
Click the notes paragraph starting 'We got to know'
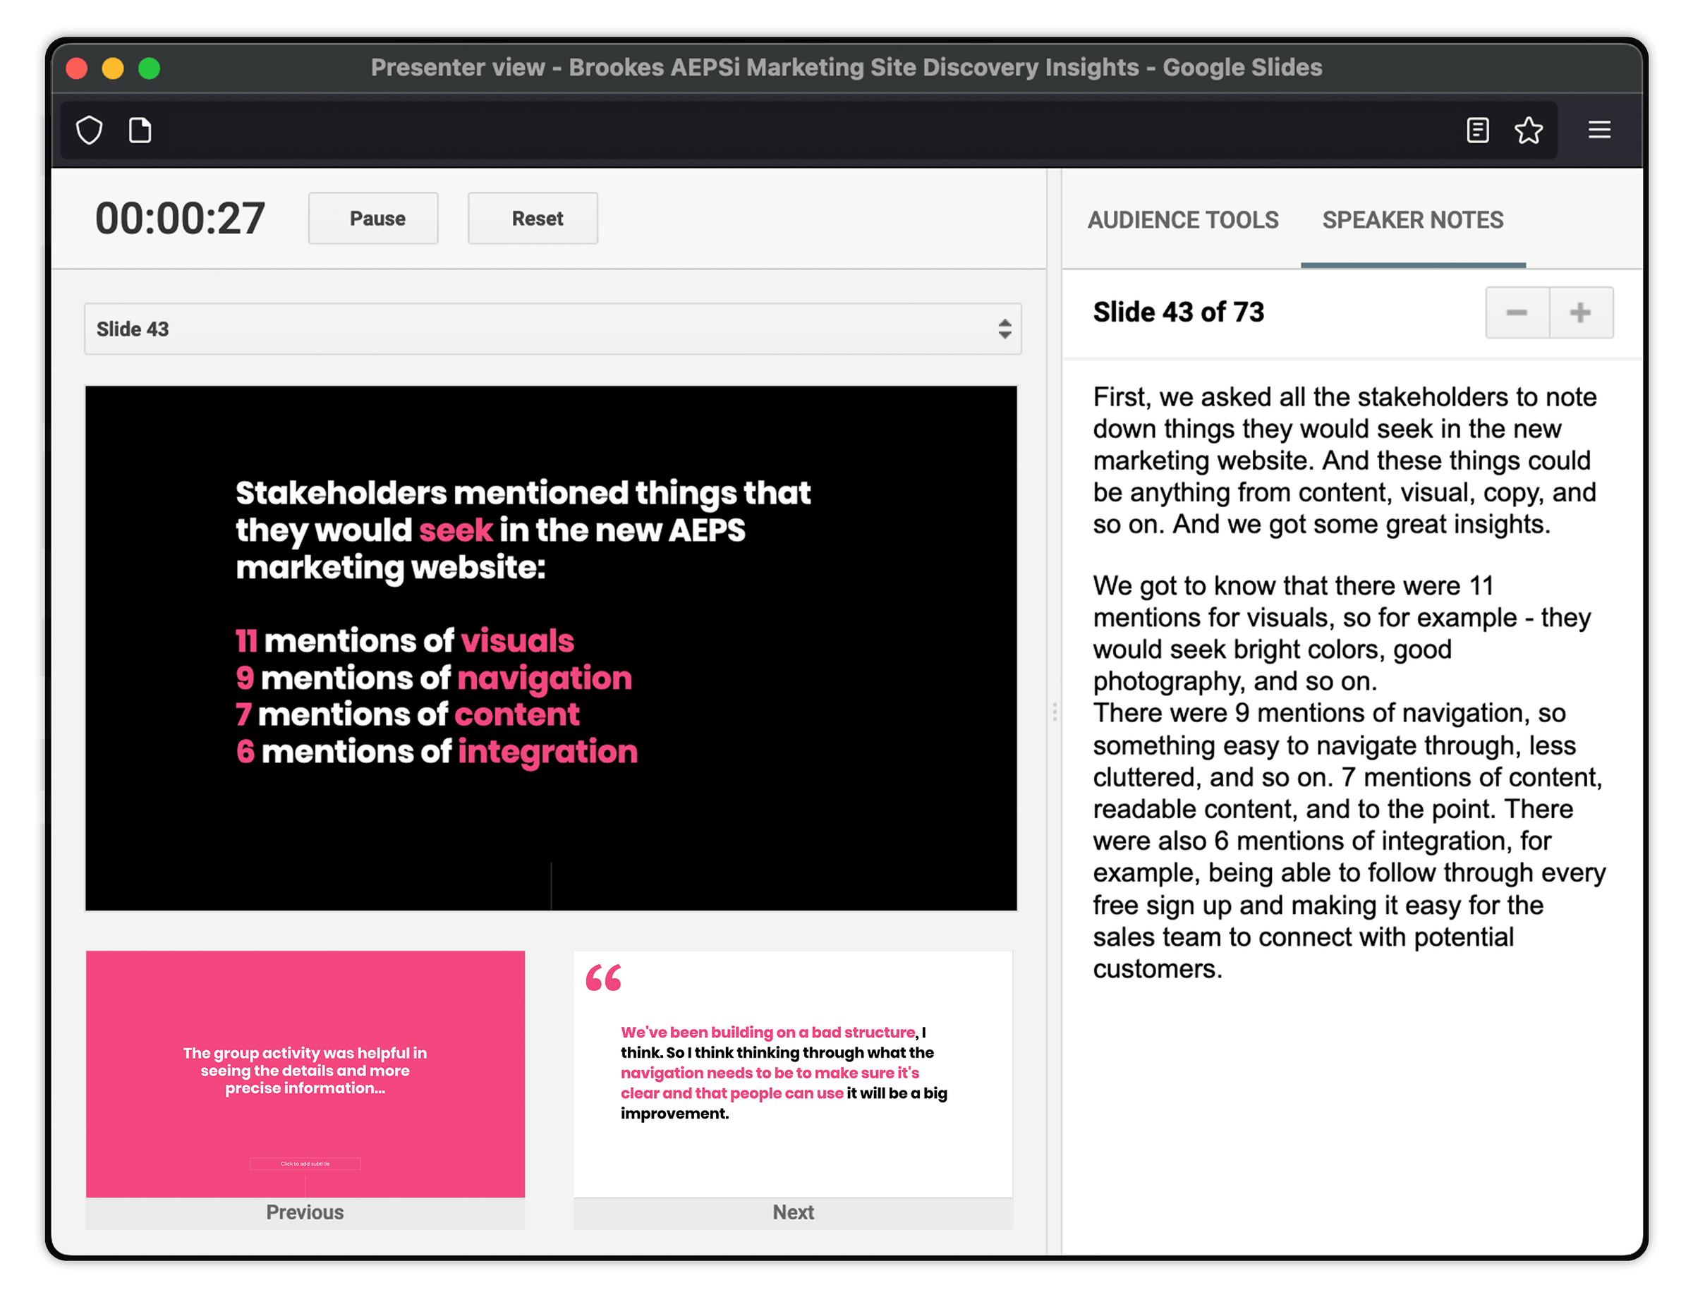tap(1349, 777)
